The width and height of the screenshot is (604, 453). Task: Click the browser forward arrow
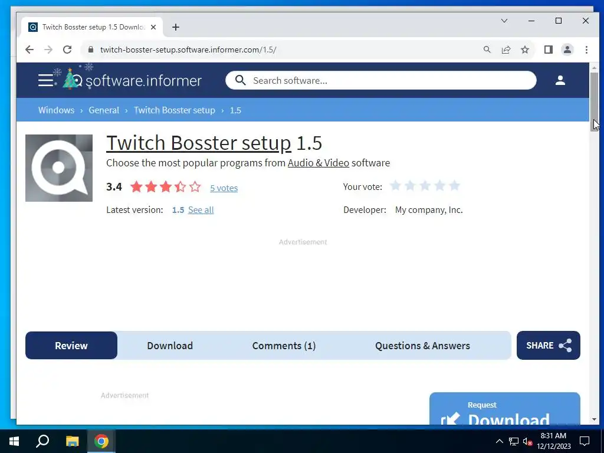coord(48,50)
